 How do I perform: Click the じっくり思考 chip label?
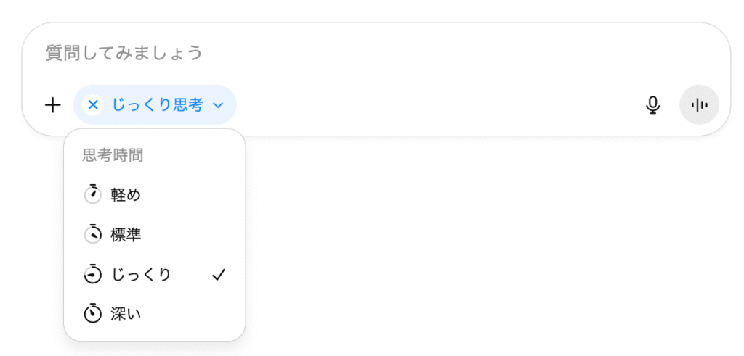click(157, 105)
